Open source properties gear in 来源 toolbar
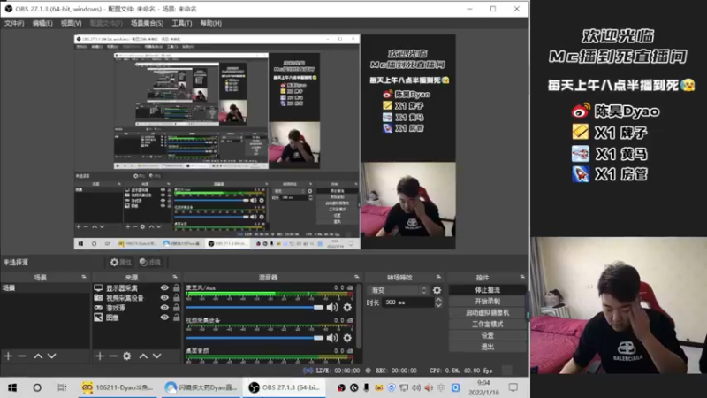 pyautogui.click(x=127, y=356)
